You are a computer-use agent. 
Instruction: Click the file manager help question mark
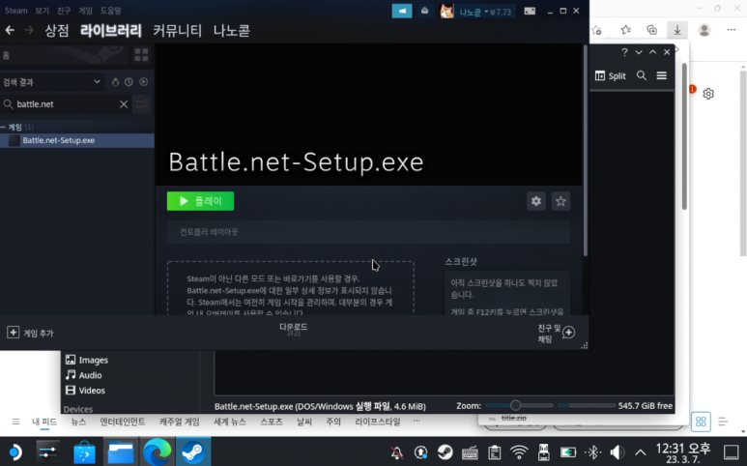(624, 52)
